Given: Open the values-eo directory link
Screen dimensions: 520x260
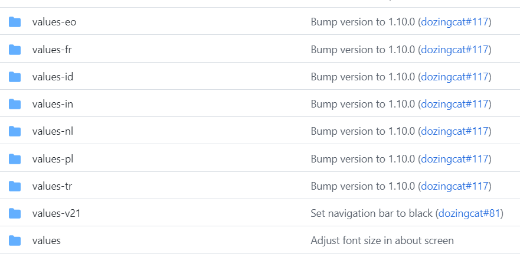Looking at the screenshot, I should 54,22.
